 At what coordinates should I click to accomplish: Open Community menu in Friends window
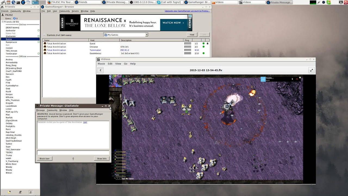(x=15, y=11)
